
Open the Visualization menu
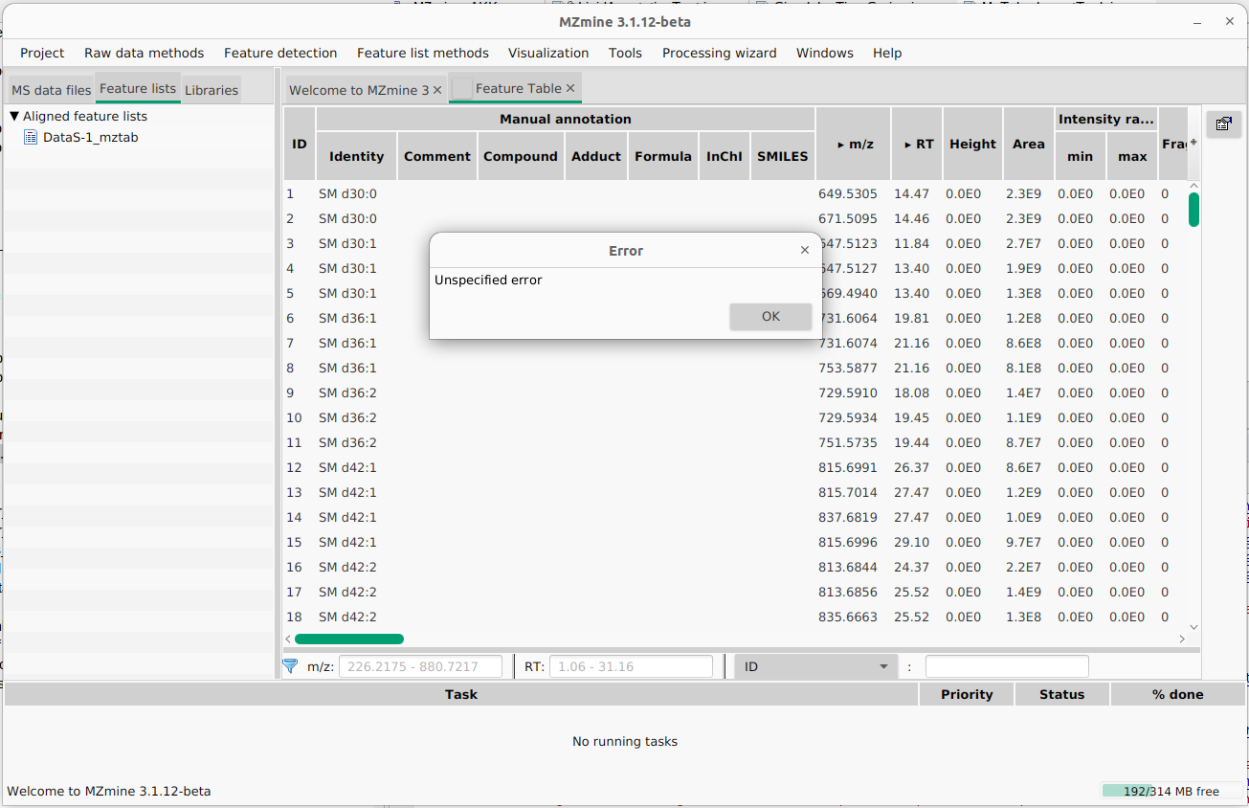548,53
